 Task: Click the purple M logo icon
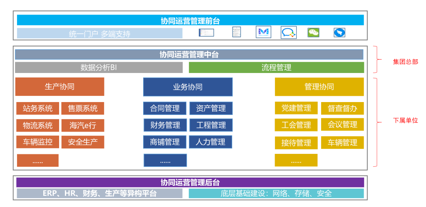point(263,32)
